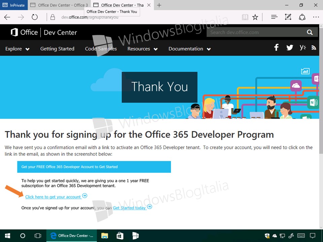323x242 pixels.
Task: Open the reading view book icon
Action: (245, 17)
